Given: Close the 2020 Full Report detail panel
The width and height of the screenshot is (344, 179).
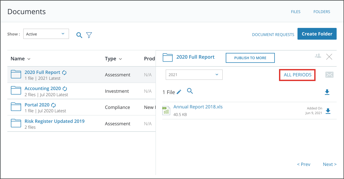Looking at the screenshot, I should click(329, 57).
